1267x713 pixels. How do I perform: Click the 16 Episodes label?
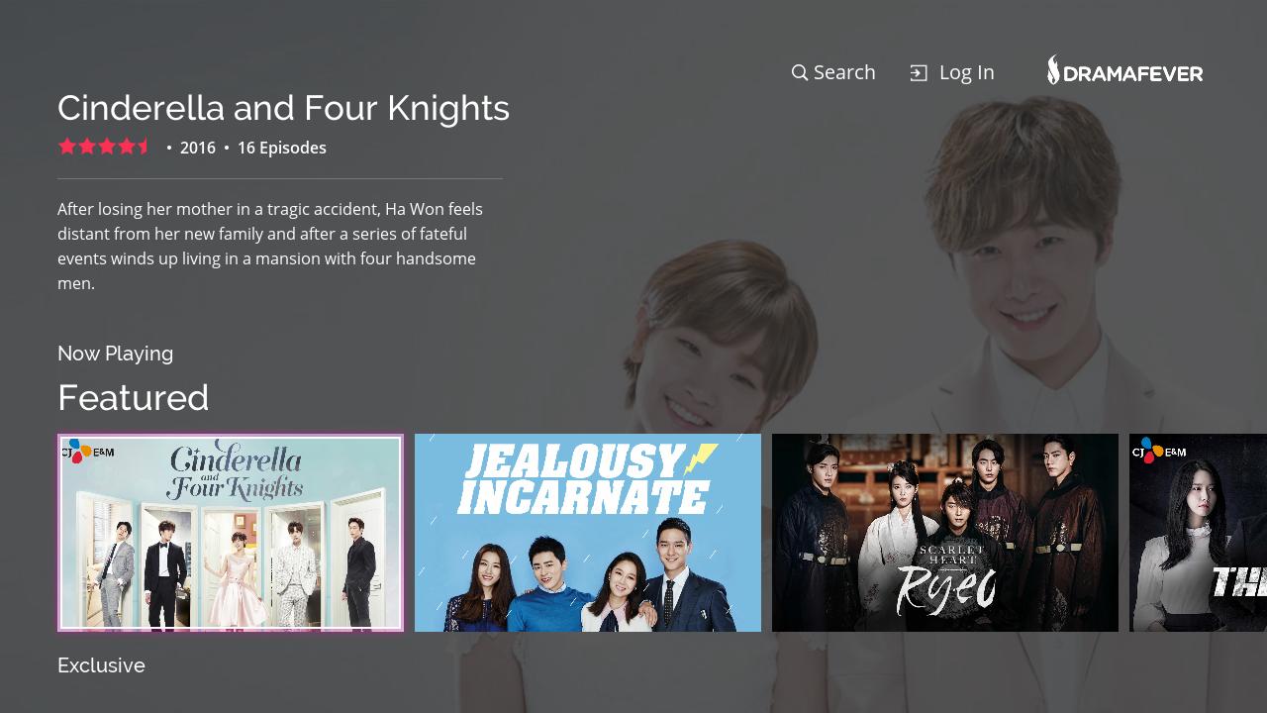(x=281, y=148)
